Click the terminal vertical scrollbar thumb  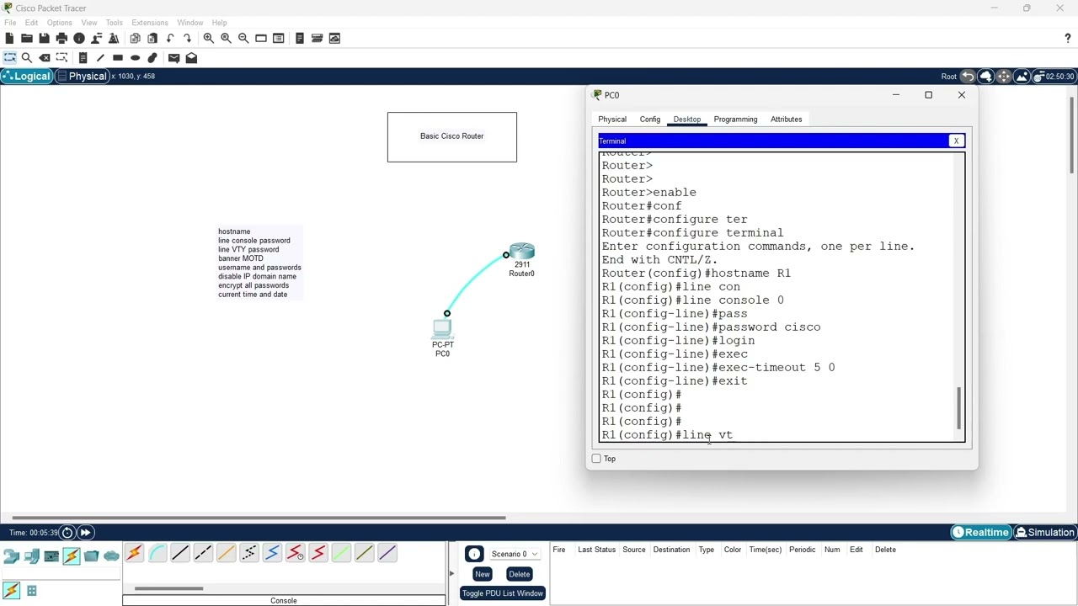[958, 408]
